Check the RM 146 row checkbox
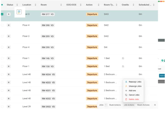This screenshot has height=114, width=167. pyautogui.click(x=2, y=58)
